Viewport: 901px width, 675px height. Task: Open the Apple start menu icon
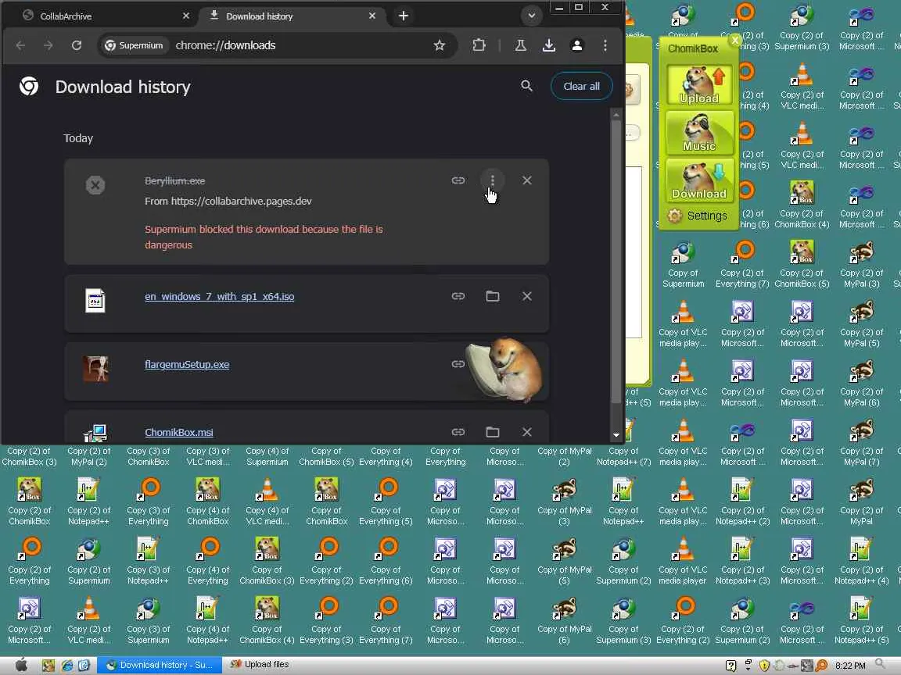(21, 666)
